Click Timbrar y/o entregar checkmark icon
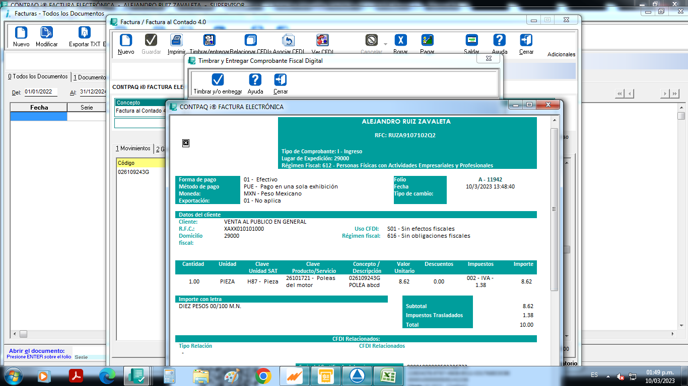This screenshot has height=386, width=688. click(x=218, y=80)
